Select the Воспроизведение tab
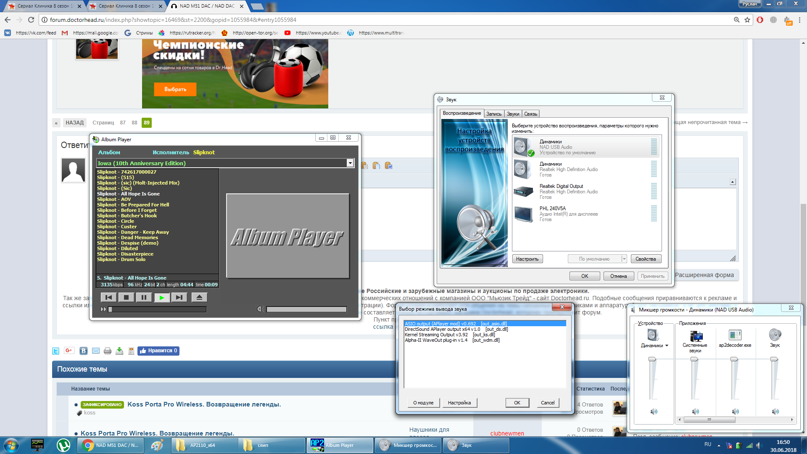Image resolution: width=807 pixels, height=454 pixels. click(x=462, y=113)
